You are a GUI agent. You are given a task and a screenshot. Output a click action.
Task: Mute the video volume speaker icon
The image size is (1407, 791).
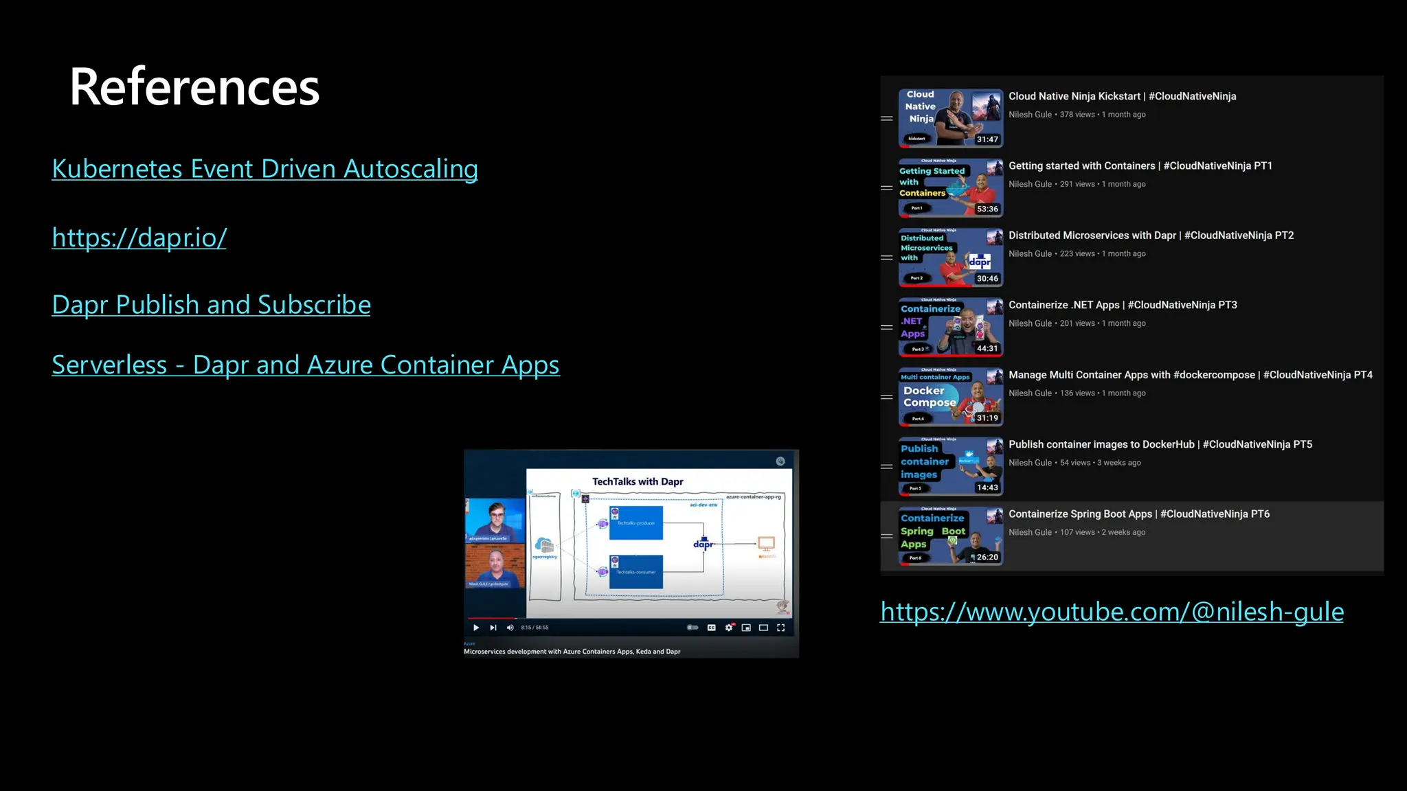pyautogui.click(x=510, y=628)
